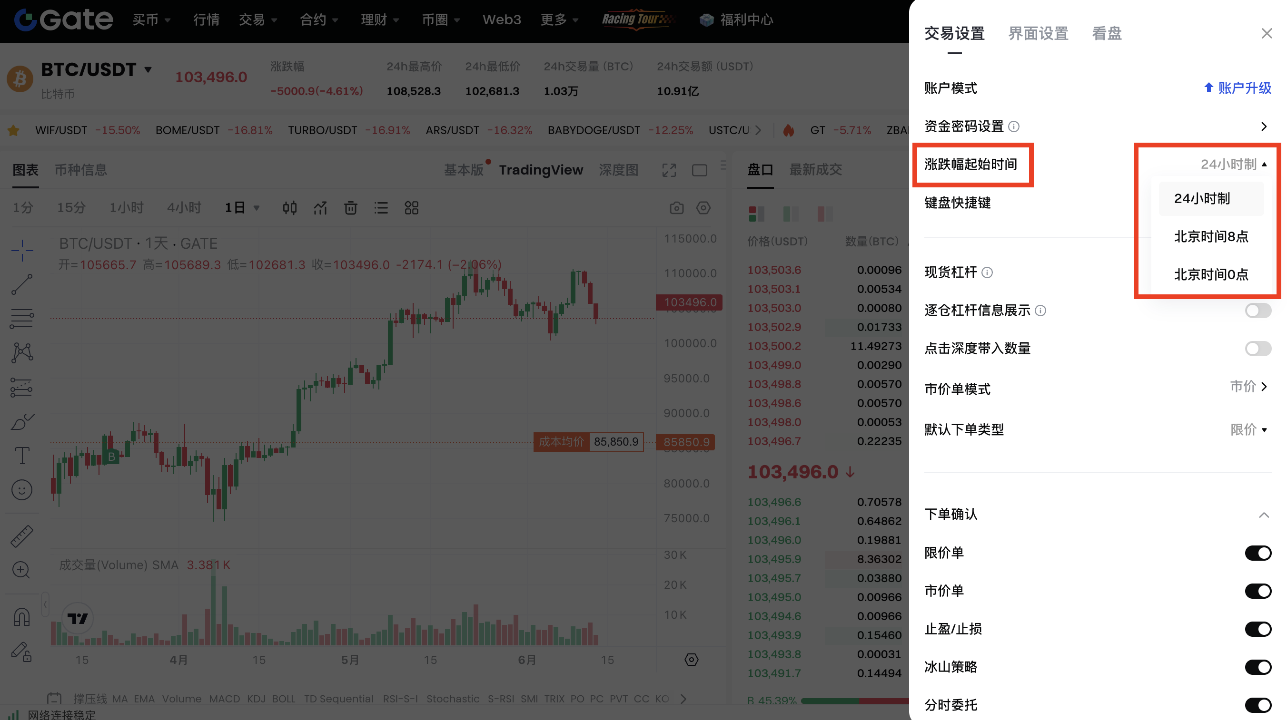This screenshot has width=1287, height=720.
Task: Enable the 逐仓杠杆信息展示 toggle
Action: [x=1257, y=311]
